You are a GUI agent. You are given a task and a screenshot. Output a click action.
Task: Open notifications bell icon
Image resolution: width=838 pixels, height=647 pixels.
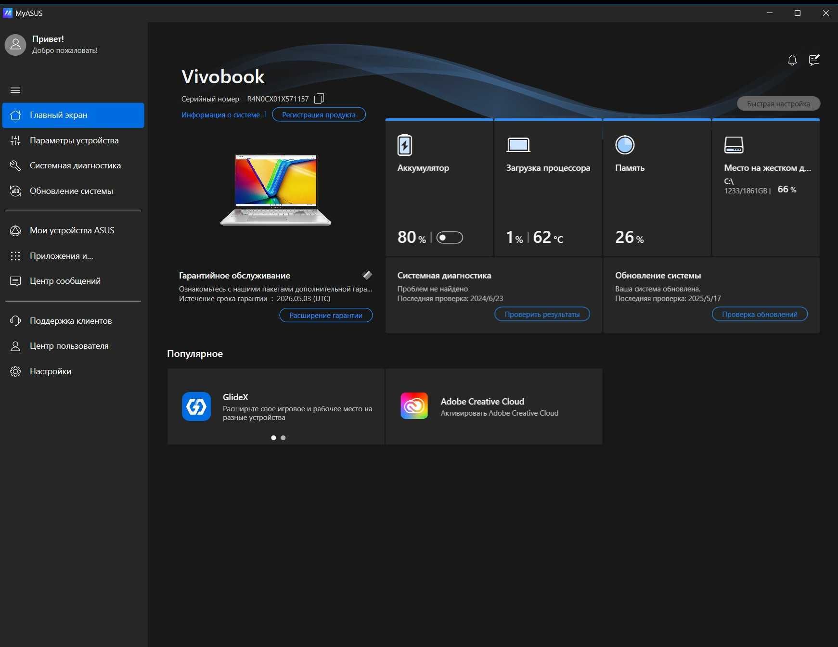[x=792, y=60]
